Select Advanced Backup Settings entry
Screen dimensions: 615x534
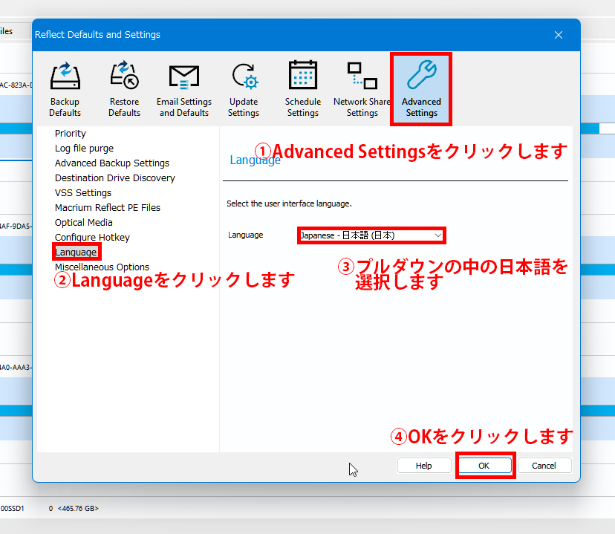click(112, 163)
